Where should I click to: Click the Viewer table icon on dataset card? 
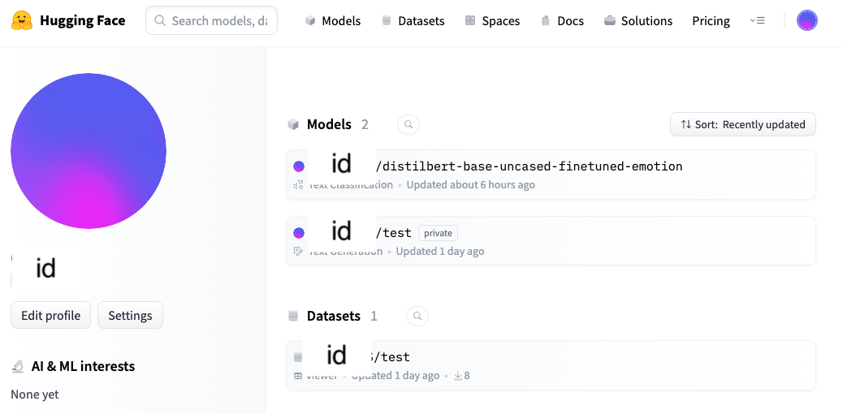tap(298, 376)
